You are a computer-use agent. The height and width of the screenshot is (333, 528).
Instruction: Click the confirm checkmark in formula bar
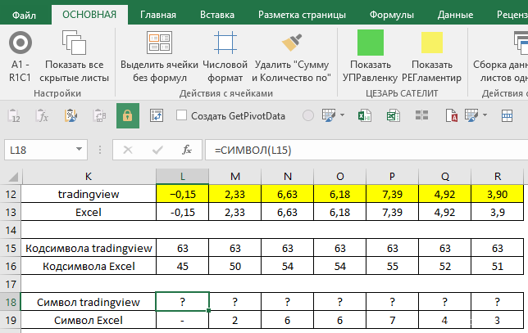(157, 150)
